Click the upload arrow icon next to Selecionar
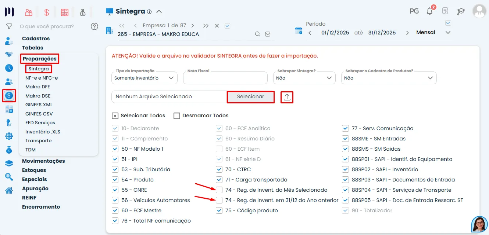 click(x=287, y=97)
